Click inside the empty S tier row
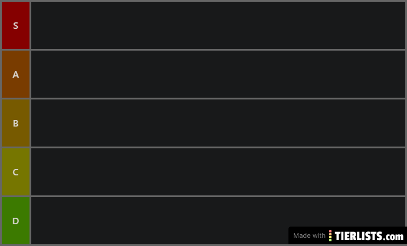The width and height of the screenshot is (407, 246). [x=218, y=25]
